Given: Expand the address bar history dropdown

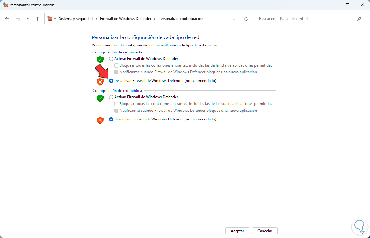Looking at the screenshot, I should click(x=234, y=19).
